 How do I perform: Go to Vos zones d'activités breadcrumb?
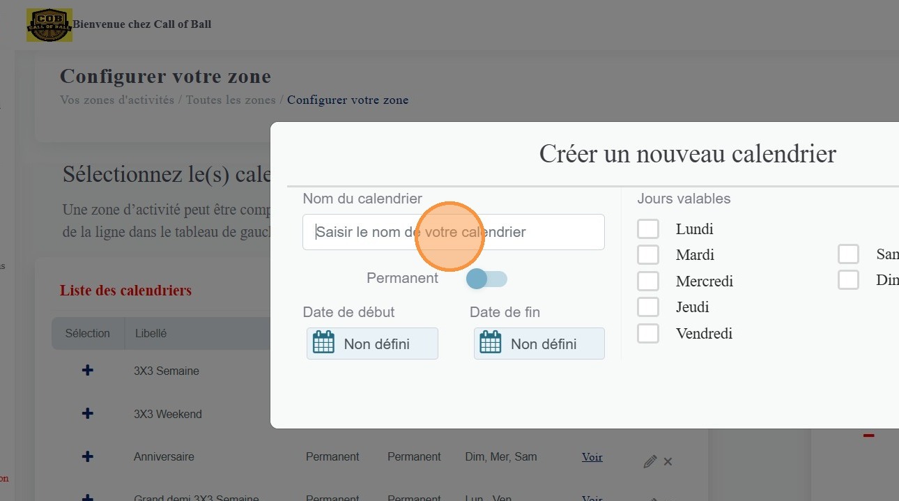(x=117, y=100)
